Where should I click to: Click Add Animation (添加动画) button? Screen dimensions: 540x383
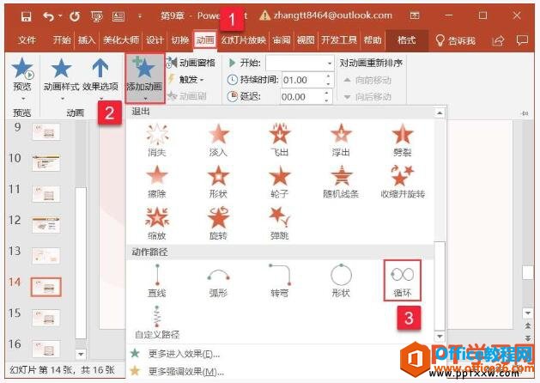[144, 78]
